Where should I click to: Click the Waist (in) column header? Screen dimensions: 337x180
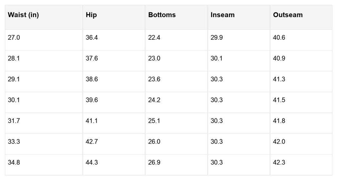pyautogui.click(x=23, y=15)
